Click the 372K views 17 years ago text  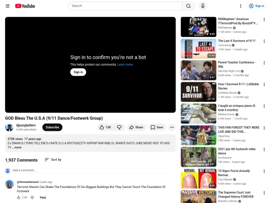(x=24, y=139)
